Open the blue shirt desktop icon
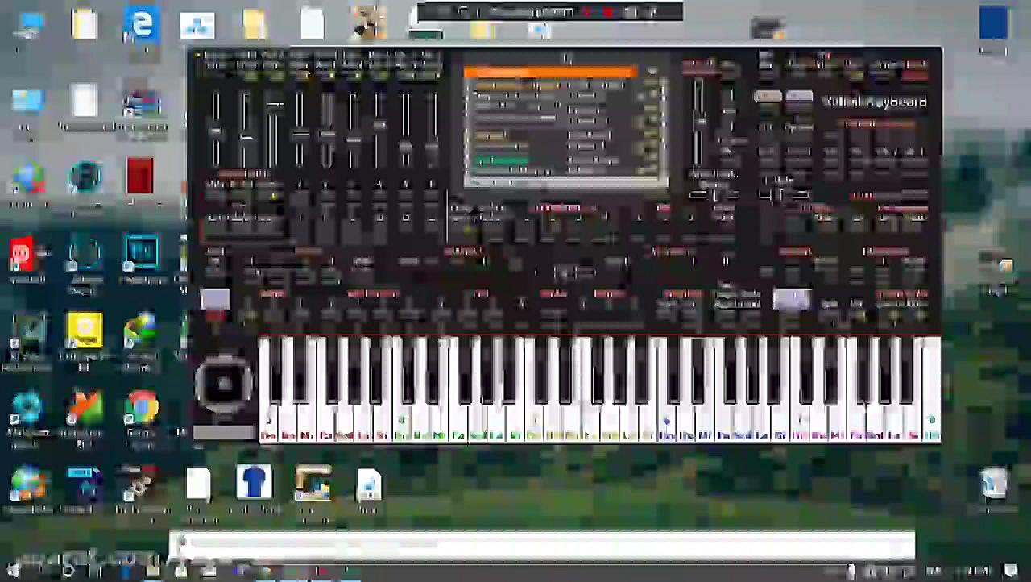Screen dimensions: 1031x582 [x=254, y=482]
